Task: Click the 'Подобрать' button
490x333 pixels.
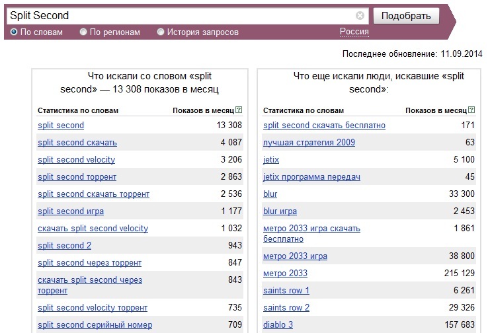Action: point(406,16)
